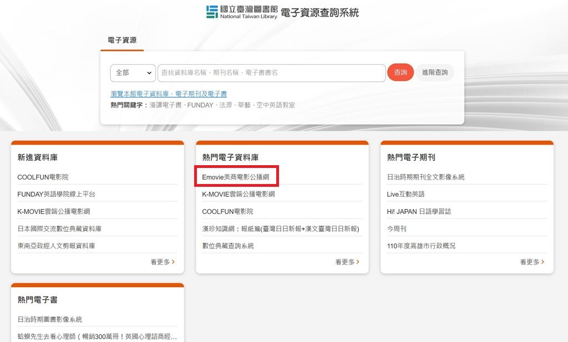Select 今周刊 journal link
Image resolution: width=568 pixels, height=342 pixels.
coord(397,228)
